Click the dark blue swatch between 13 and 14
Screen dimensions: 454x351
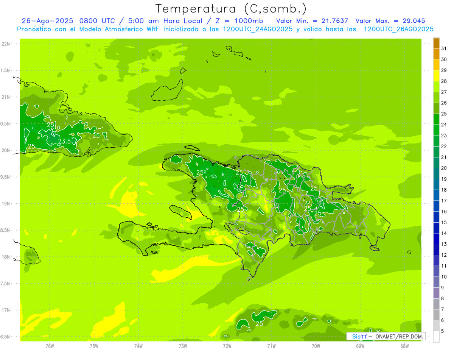tap(436, 239)
